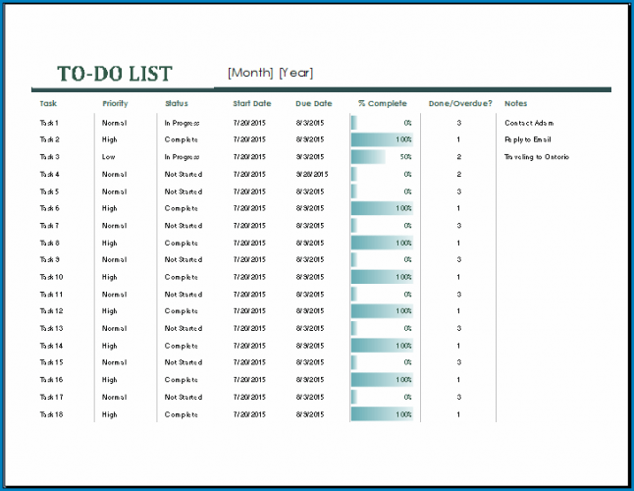
Task: Click Task 3's Low priority cell
Action: click(x=108, y=157)
